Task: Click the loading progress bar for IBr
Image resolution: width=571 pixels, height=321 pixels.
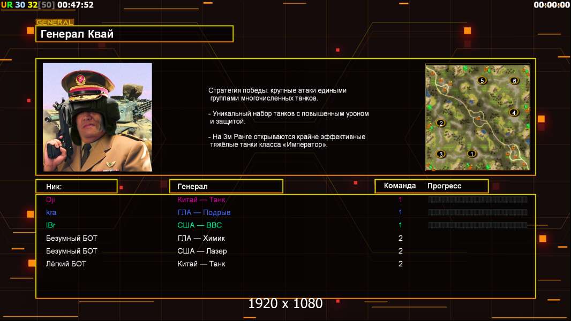Action: click(x=478, y=225)
